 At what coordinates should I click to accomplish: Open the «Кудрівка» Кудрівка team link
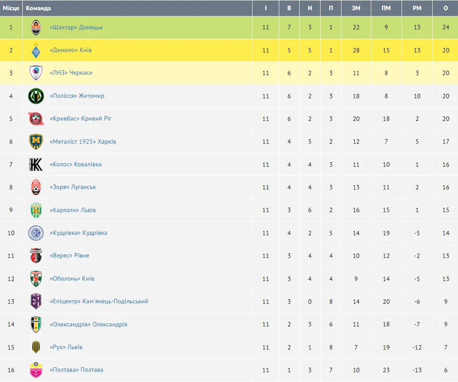78,233
